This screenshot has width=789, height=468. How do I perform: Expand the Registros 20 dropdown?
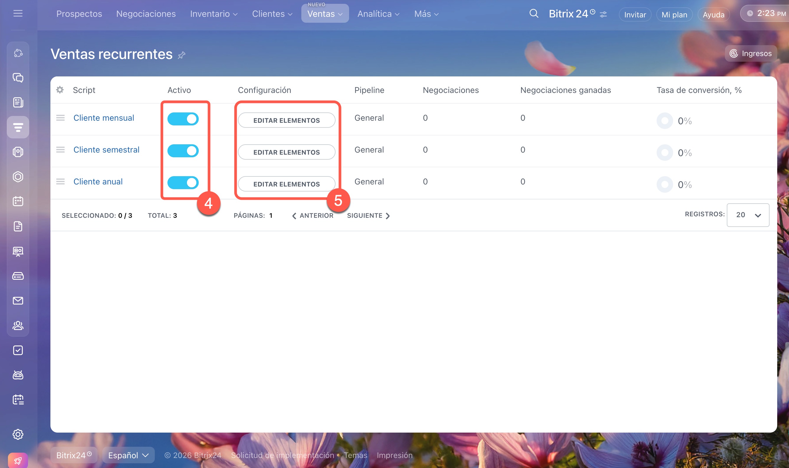click(x=748, y=215)
